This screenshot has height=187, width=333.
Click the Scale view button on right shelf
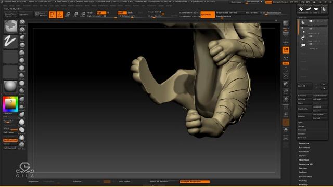286,92
